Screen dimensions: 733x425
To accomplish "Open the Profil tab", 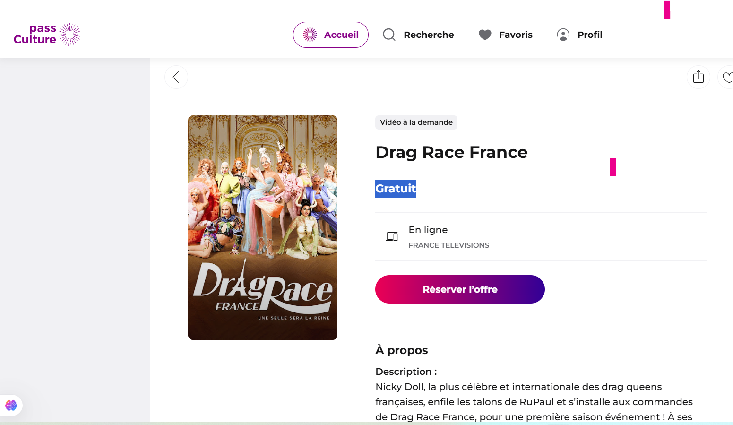I will coord(579,35).
